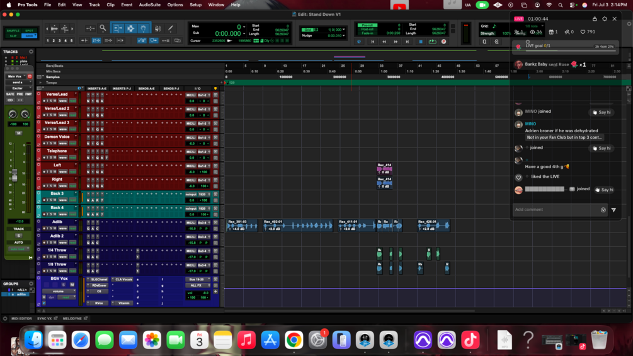Screen dimensions: 633x356
Task: Open Tracks list options menu
Action: [31, 52]
